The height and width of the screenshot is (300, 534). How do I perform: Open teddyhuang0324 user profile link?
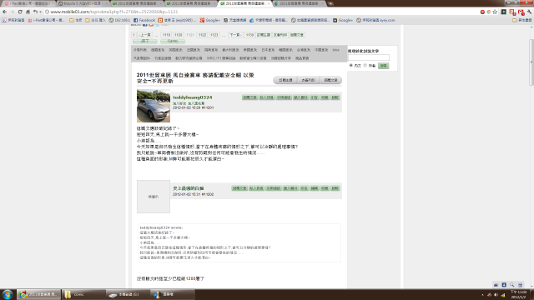(x=193, y=97)
